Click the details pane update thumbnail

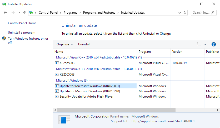(64, 120)
